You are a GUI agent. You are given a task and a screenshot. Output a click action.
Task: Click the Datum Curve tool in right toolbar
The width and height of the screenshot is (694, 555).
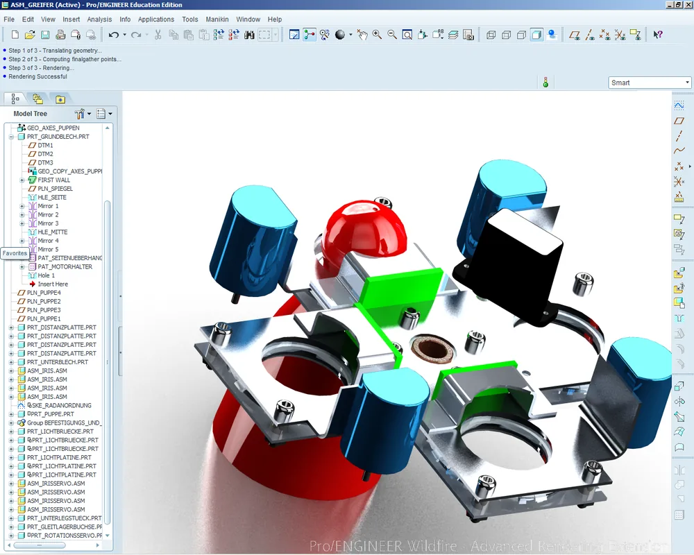(679, 151)
